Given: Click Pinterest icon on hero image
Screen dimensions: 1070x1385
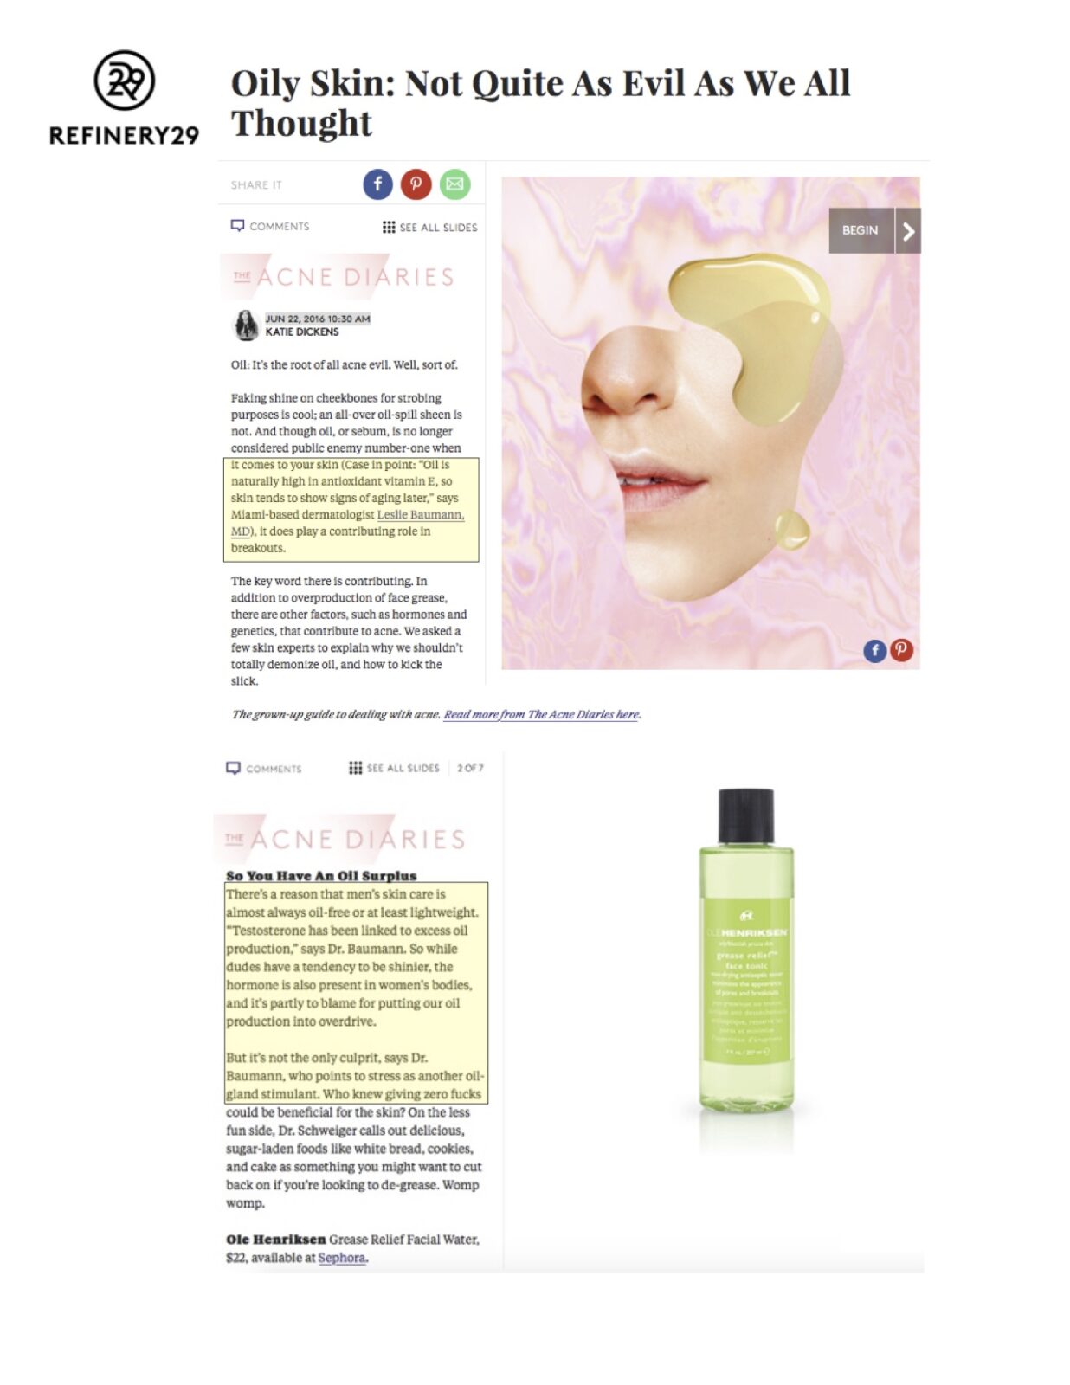Looking at the screenshot, I should click(x=901, y=650).
